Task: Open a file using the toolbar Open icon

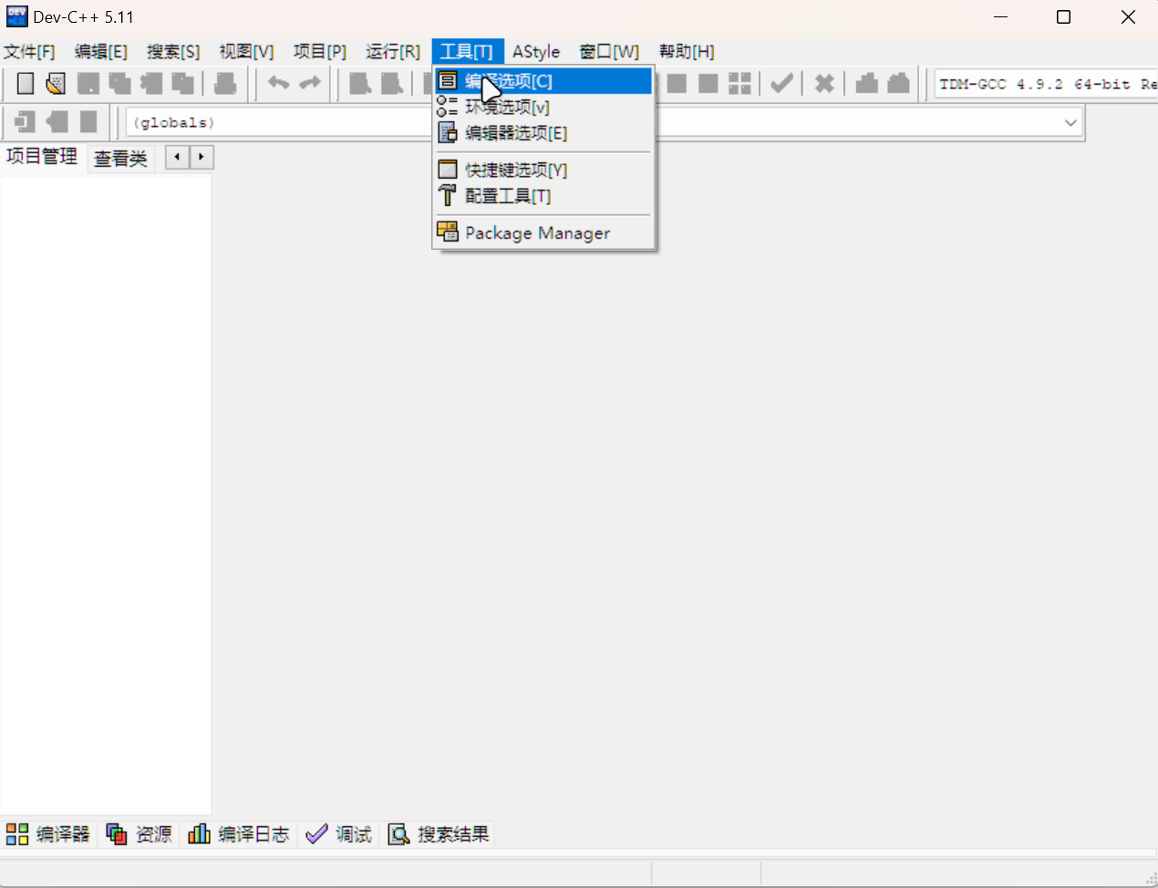Action: click(x=56, y=84)
